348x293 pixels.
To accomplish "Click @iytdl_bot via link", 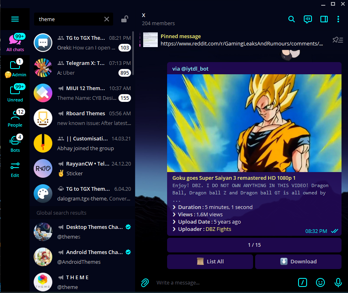I will tap(195, 69).
